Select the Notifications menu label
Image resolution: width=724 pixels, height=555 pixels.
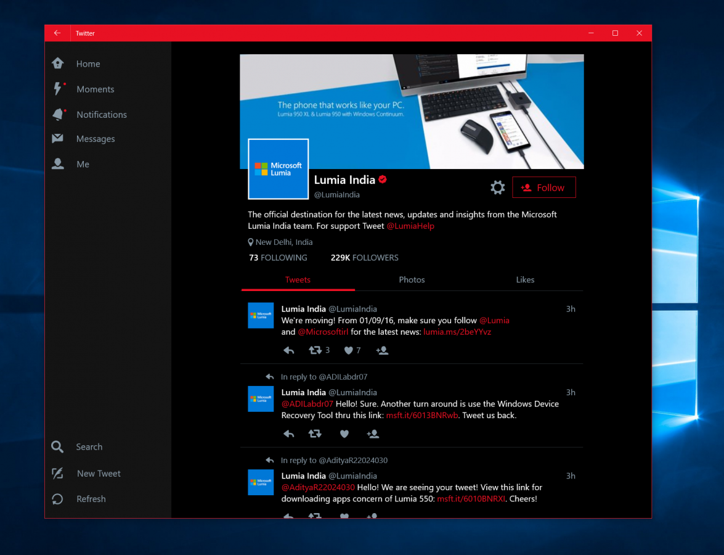(x=102, y=115)
